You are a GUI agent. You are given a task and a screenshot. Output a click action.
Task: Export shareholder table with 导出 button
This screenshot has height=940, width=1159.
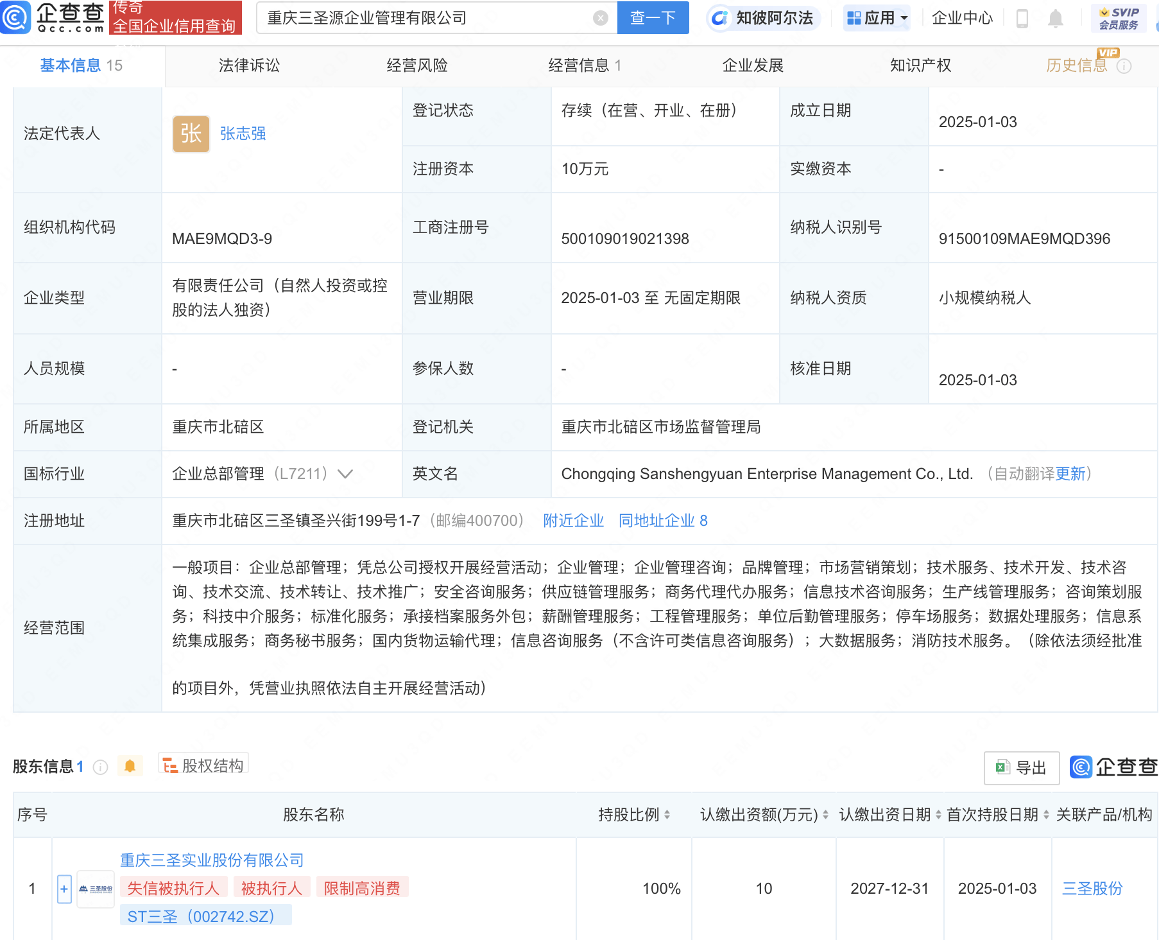[x=1021, y=767]
